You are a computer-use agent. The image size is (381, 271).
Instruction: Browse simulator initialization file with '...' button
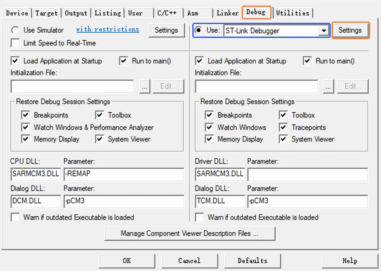coord(145,87)
